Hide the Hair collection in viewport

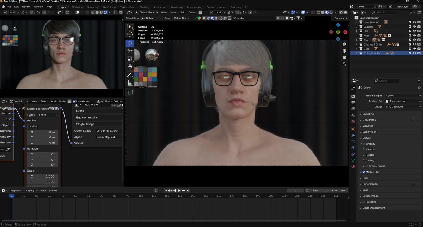click(x=415, y=31)
